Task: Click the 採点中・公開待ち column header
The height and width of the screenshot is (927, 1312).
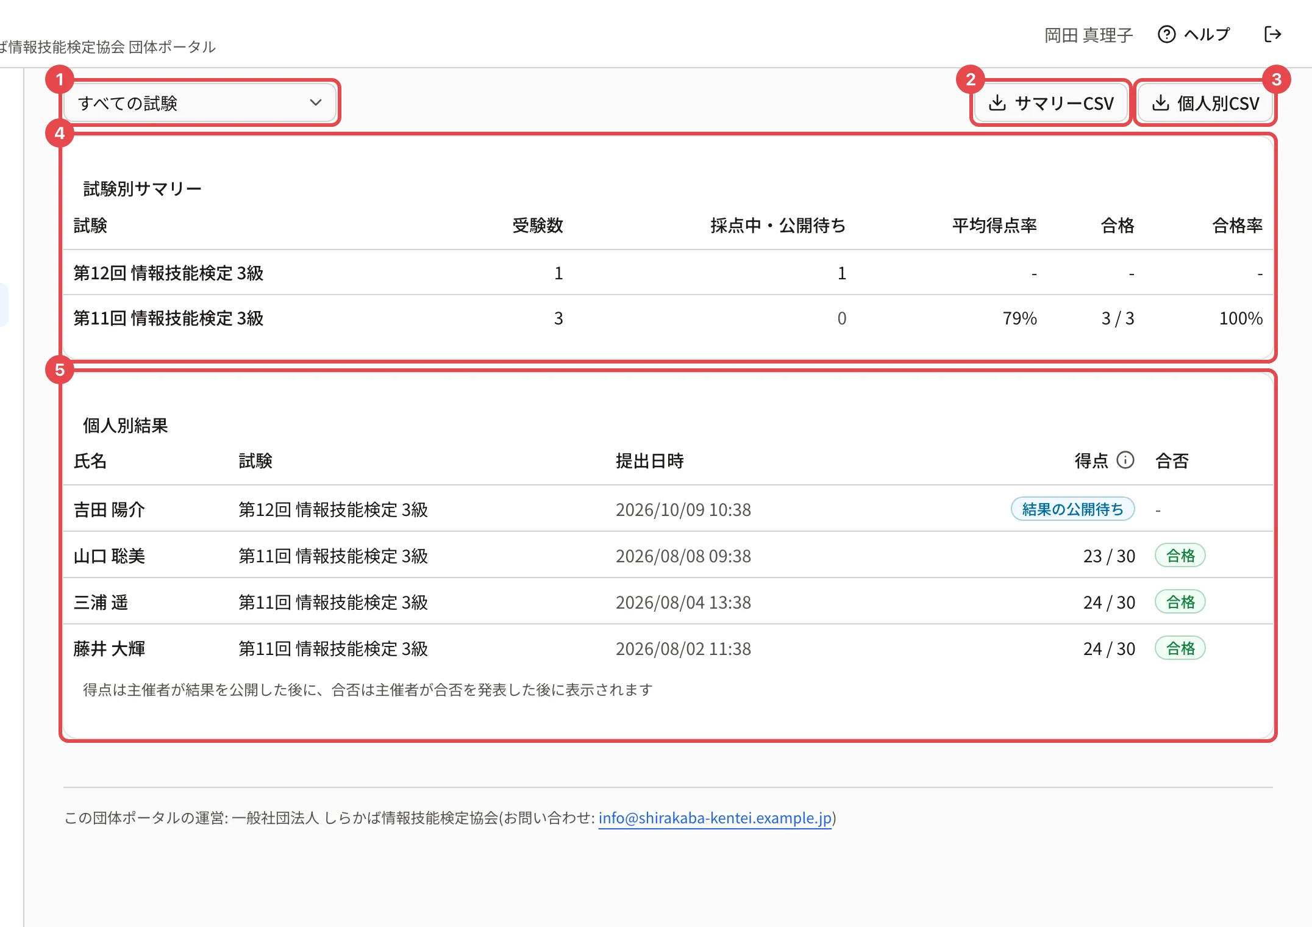Action: (x=778, y=226)
